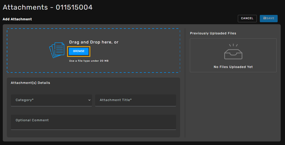
Task: Click into the Optional Comment box
Action: pos(93,122)
